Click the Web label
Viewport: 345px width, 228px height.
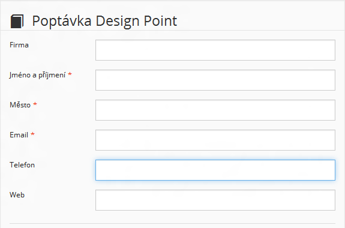pos(17,195)
